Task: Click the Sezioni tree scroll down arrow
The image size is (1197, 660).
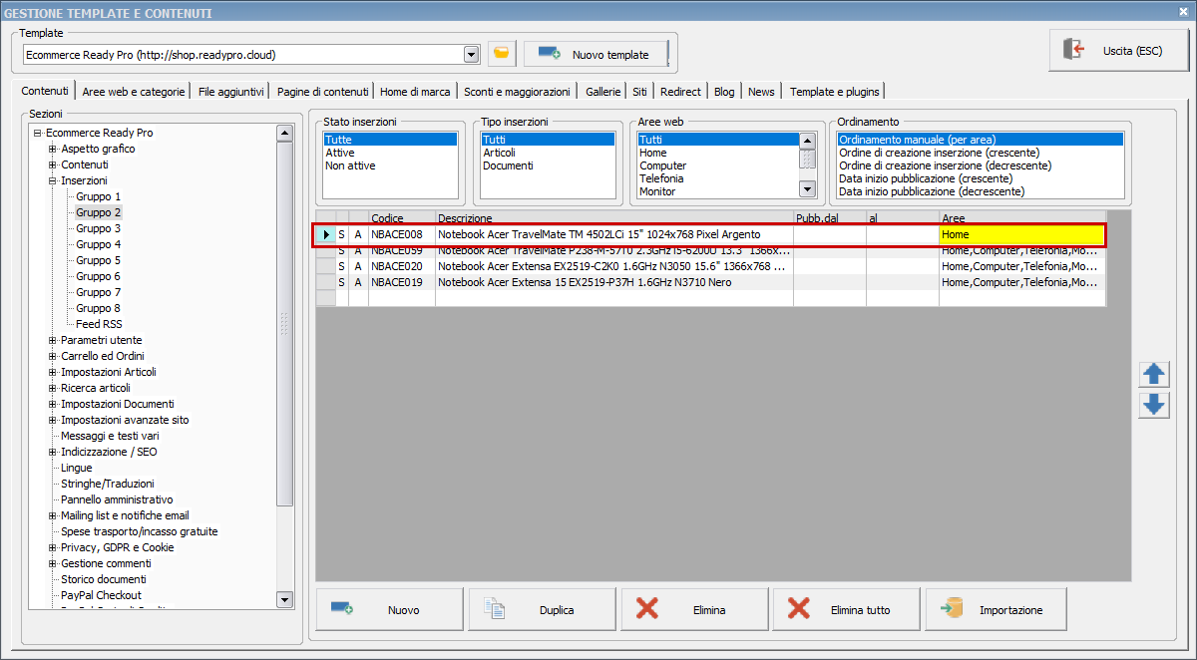Action: 284,599
